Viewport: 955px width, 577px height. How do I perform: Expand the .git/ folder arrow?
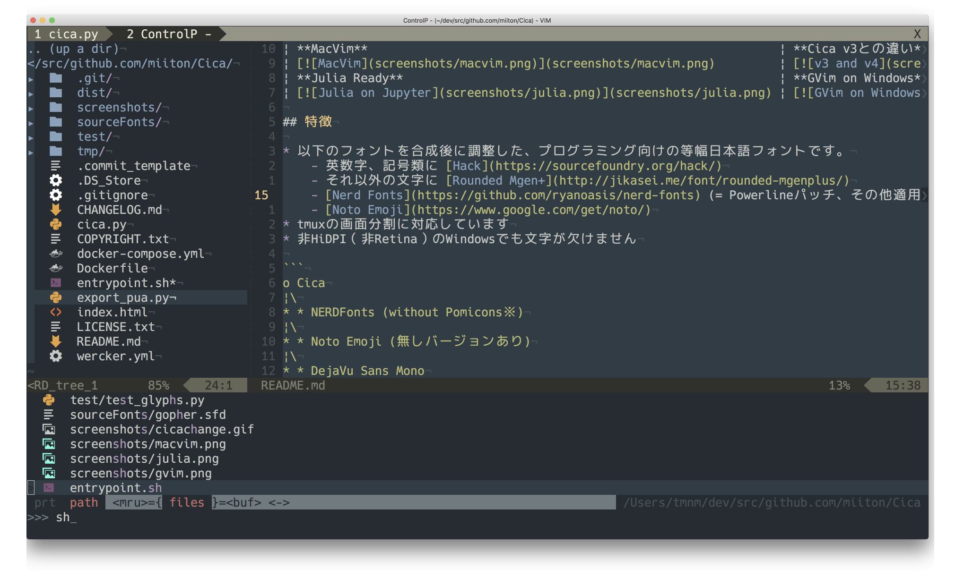click(x=31, y=79)
